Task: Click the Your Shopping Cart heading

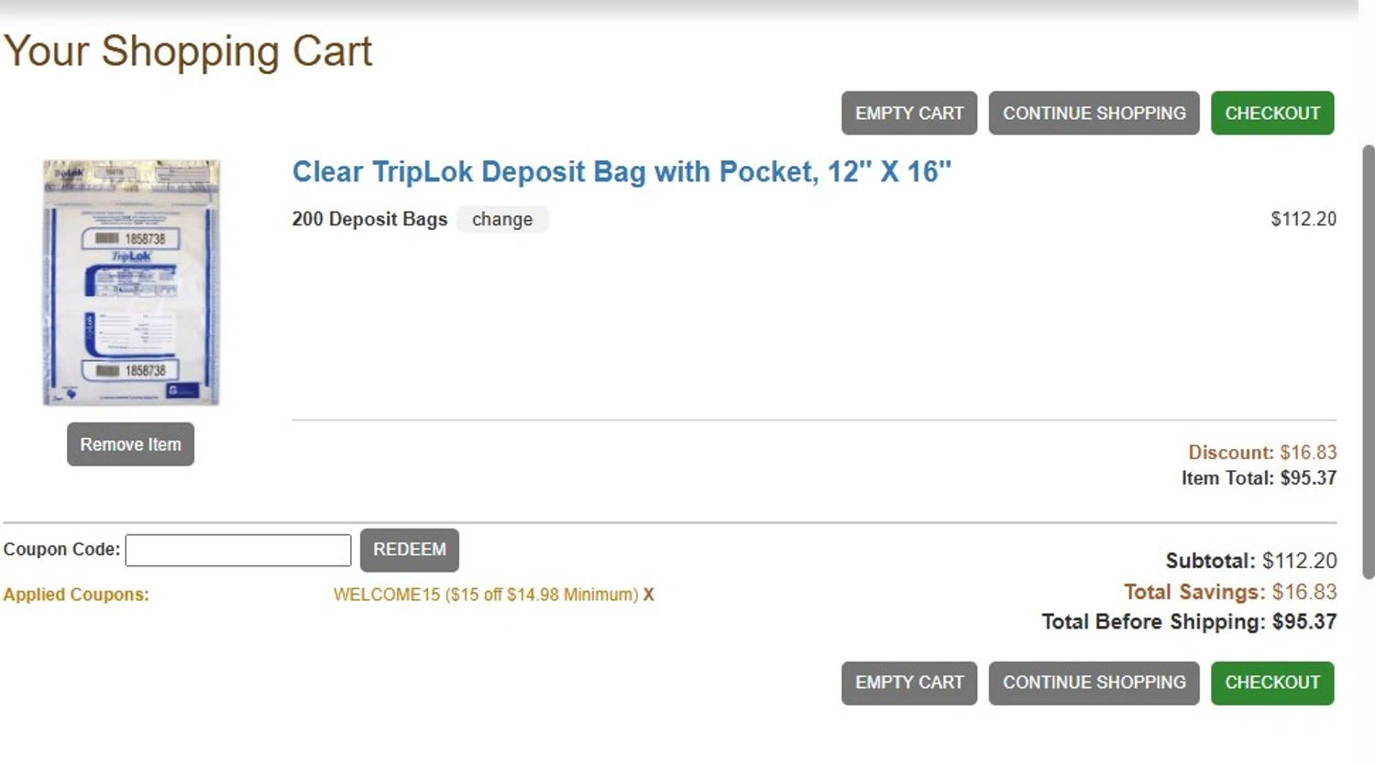Action: [188, 51]
